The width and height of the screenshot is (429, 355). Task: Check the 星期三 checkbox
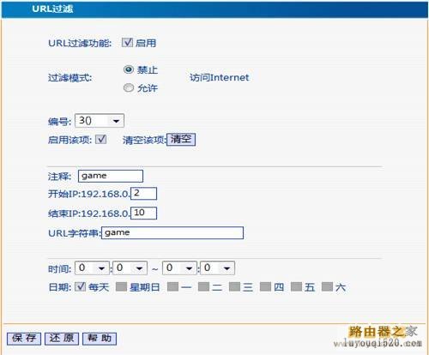coord(234,286)
